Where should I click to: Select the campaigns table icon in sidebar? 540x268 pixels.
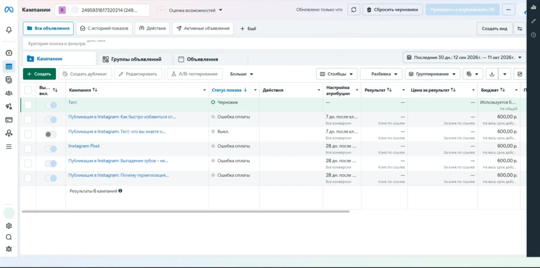(x=9, y=66)
